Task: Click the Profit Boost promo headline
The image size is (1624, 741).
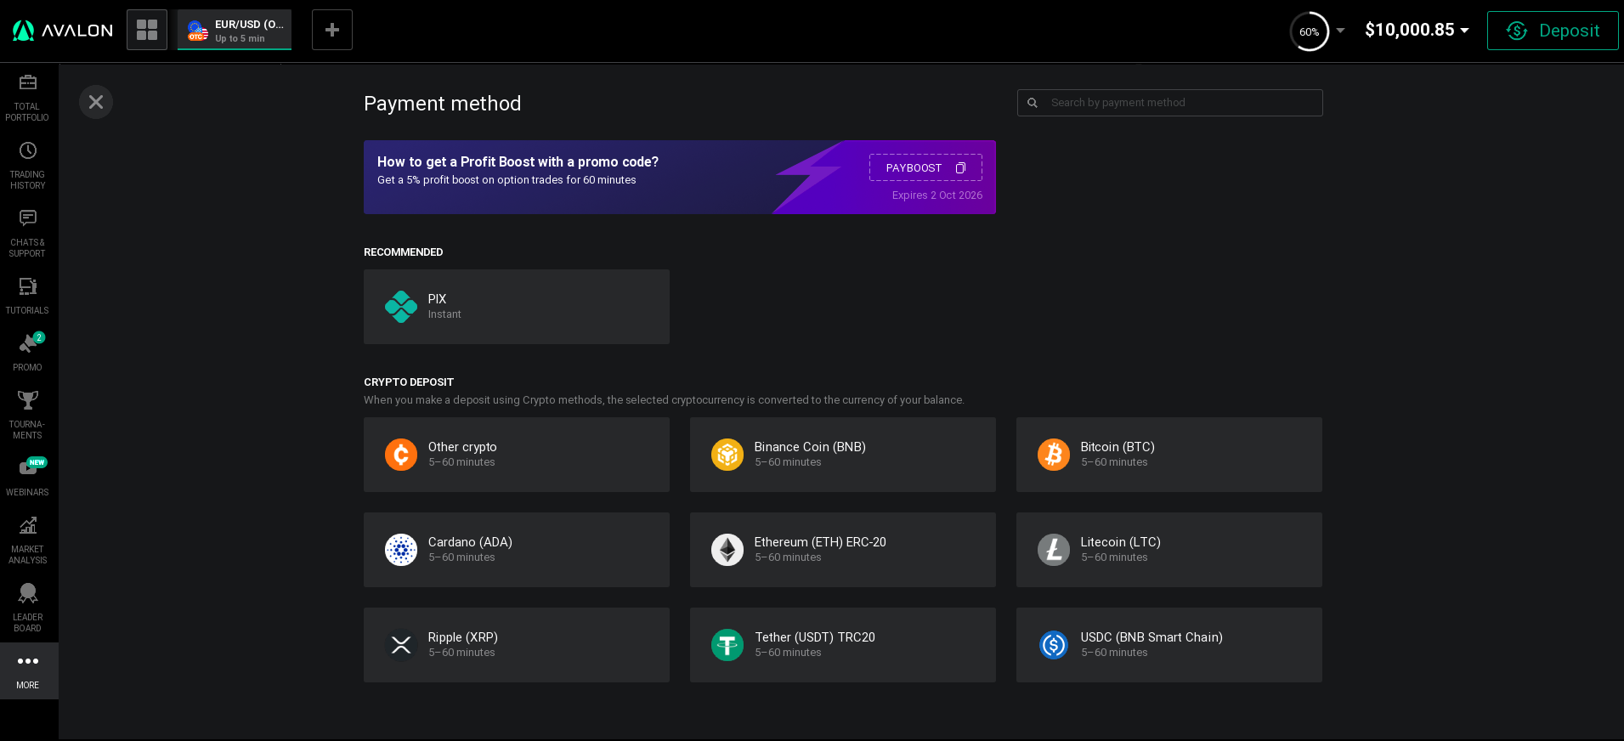Action: (x=518, y=161)
